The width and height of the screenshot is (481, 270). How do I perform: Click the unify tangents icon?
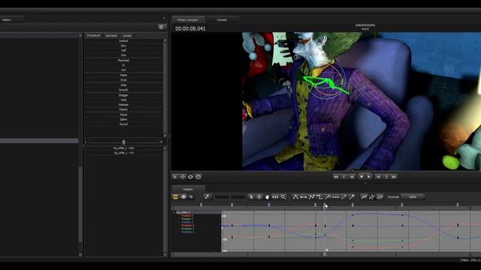point(328,197)
